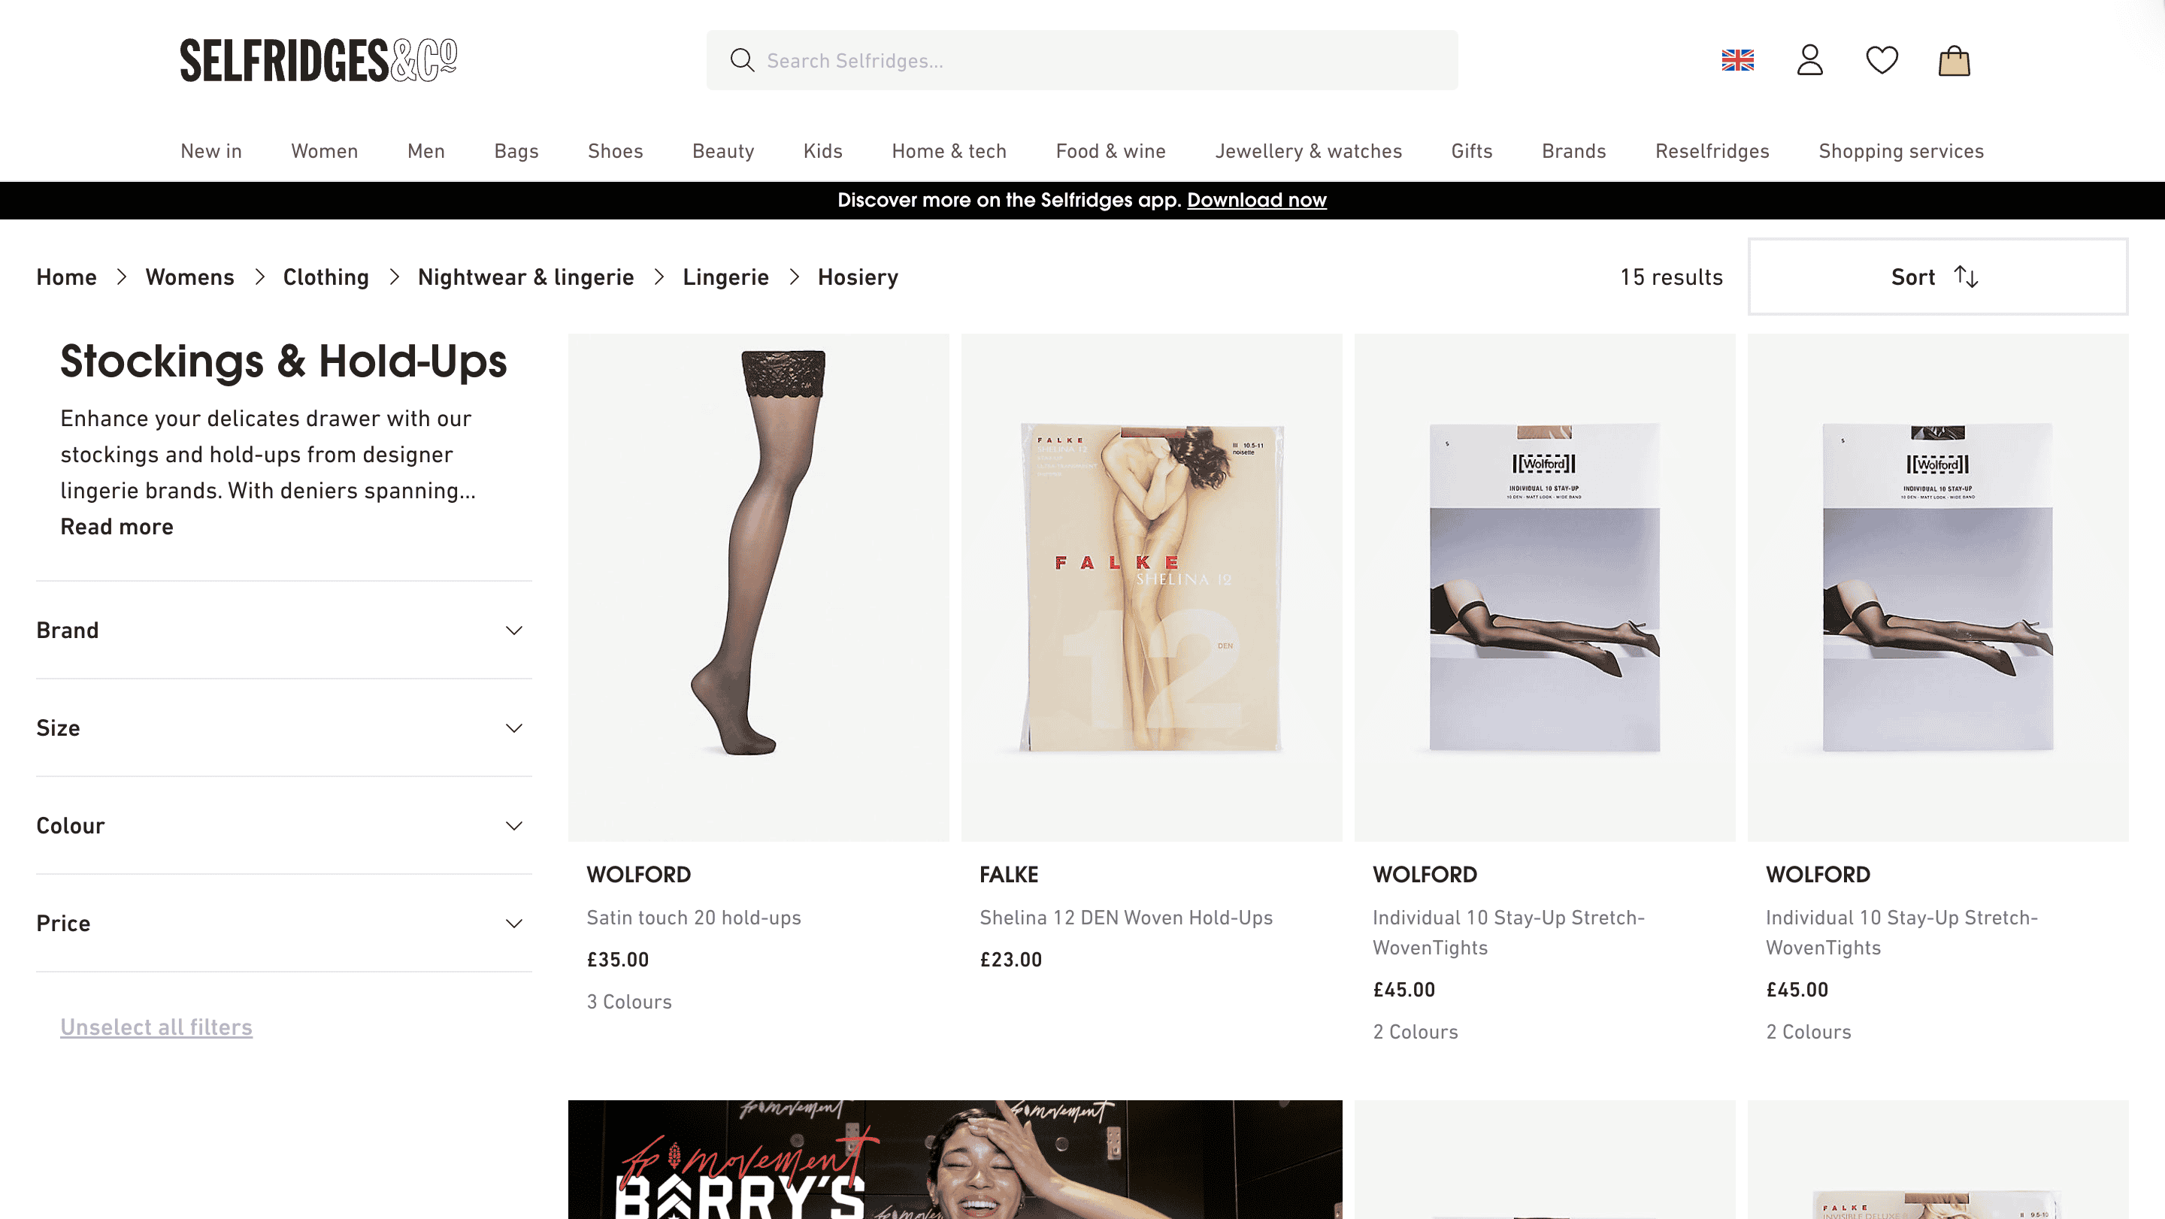Viewport: 2165px width, 1219px height.
Task: Open the Women menu
Action: coord(325,151)
